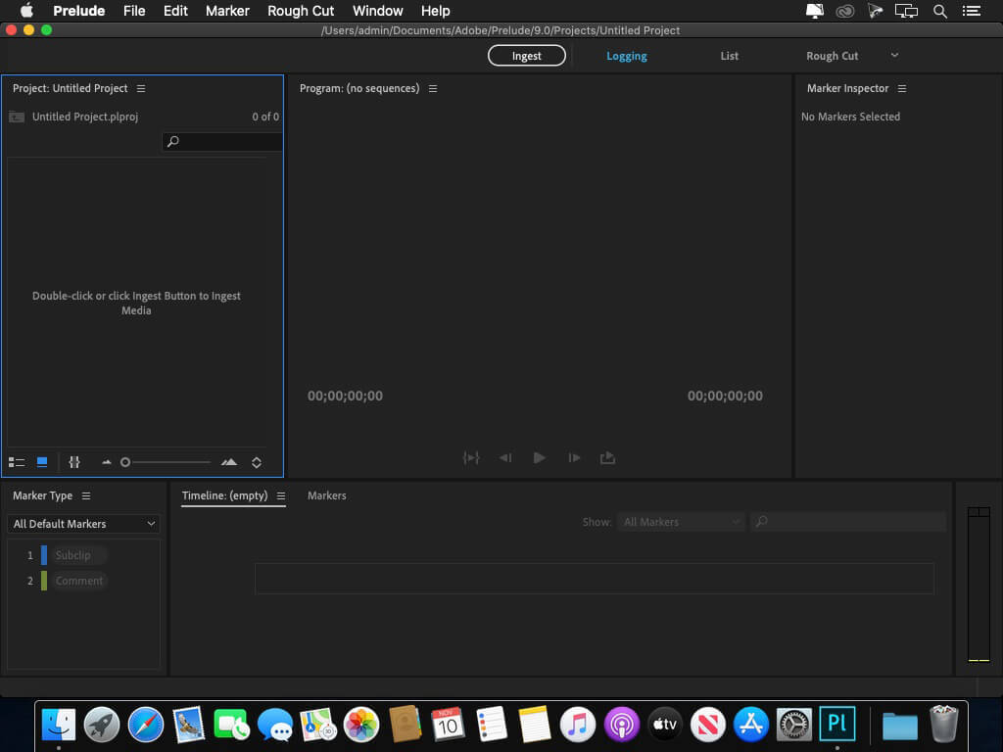Click the thumbnail zoom slider handle
The image size is (1003, 752).
pyautogui.click(x=125, y=462)
